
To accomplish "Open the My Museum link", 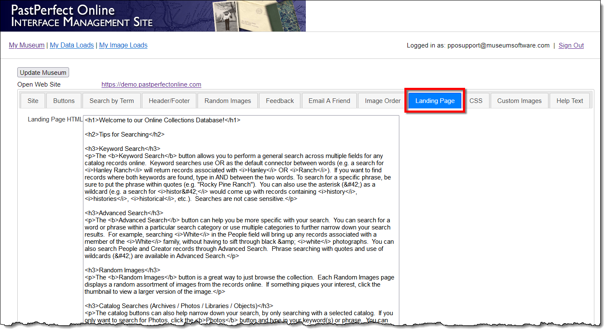I will pyautogui.click(x=27, y=45).
